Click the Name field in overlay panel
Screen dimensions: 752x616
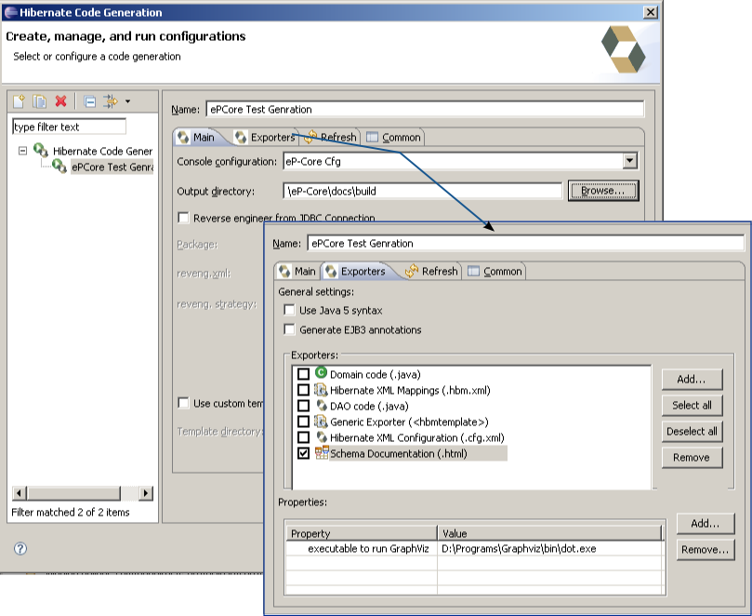click(x=525, y=244)
